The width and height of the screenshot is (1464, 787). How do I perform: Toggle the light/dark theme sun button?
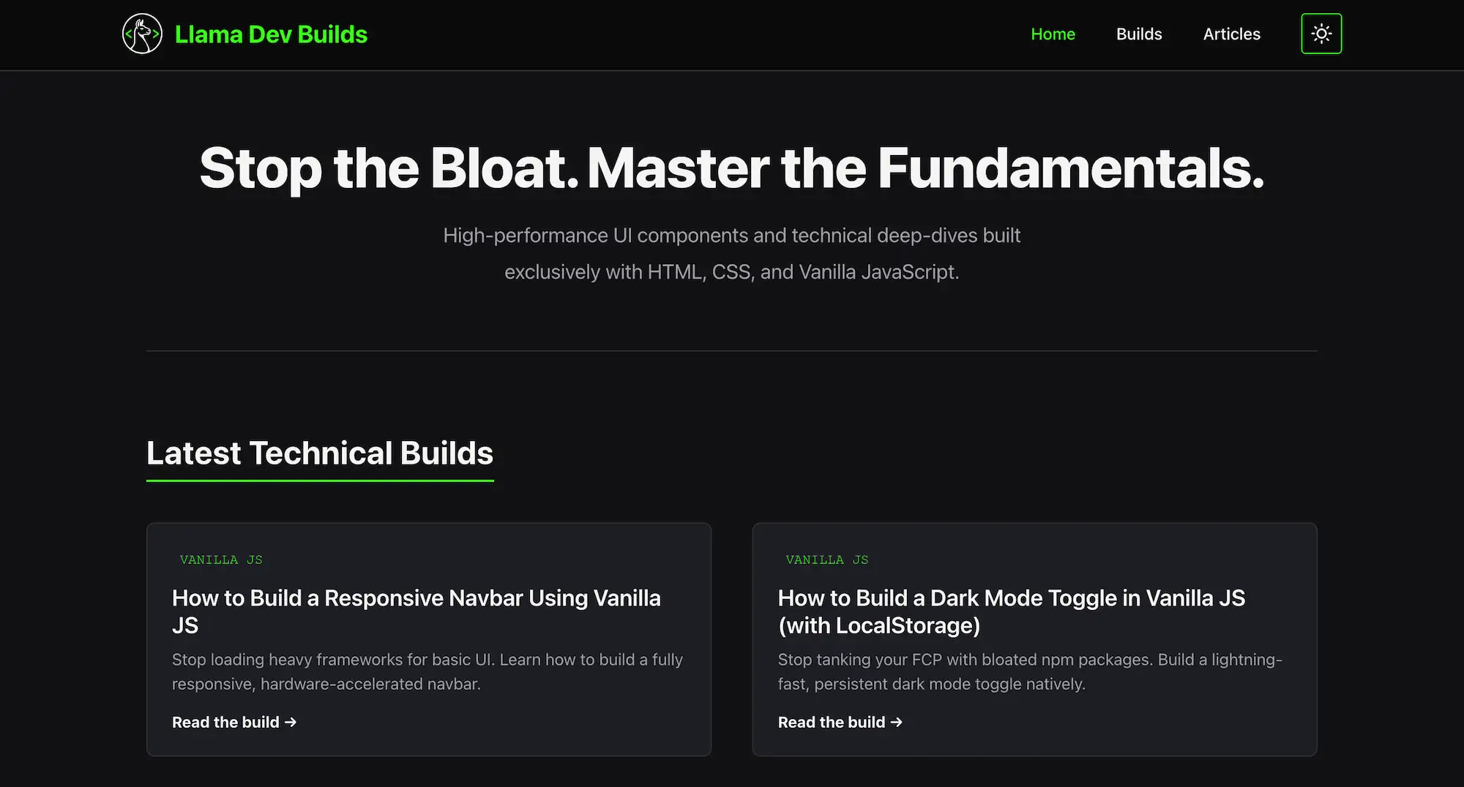pos(1321,34)
